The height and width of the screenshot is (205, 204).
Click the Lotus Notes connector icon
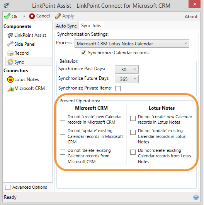10,79
